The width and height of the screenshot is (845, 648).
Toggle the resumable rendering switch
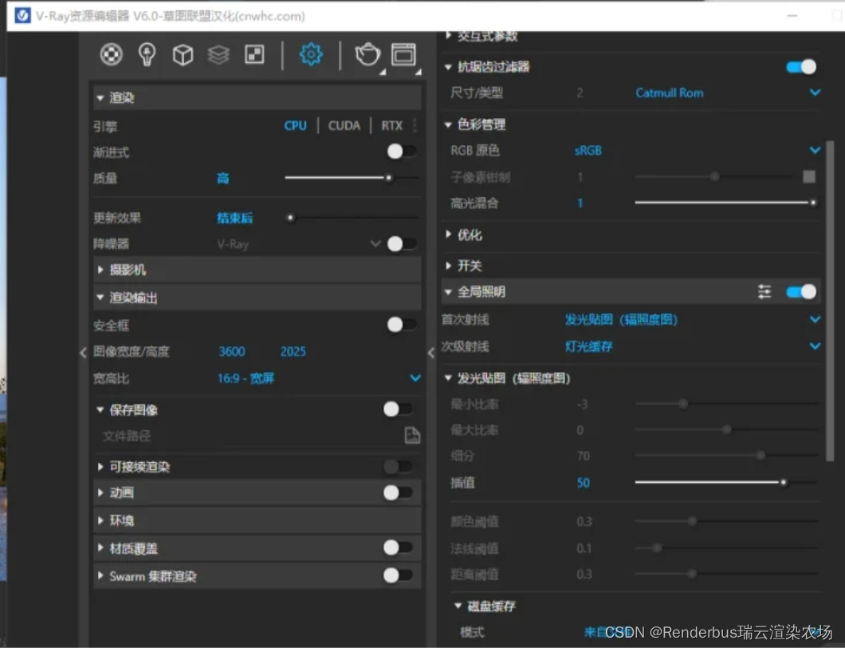(x=399, y=466)
